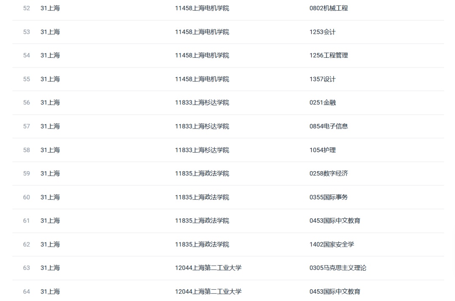Click 11458上海电机学院 in row 53

click(202, 32)
